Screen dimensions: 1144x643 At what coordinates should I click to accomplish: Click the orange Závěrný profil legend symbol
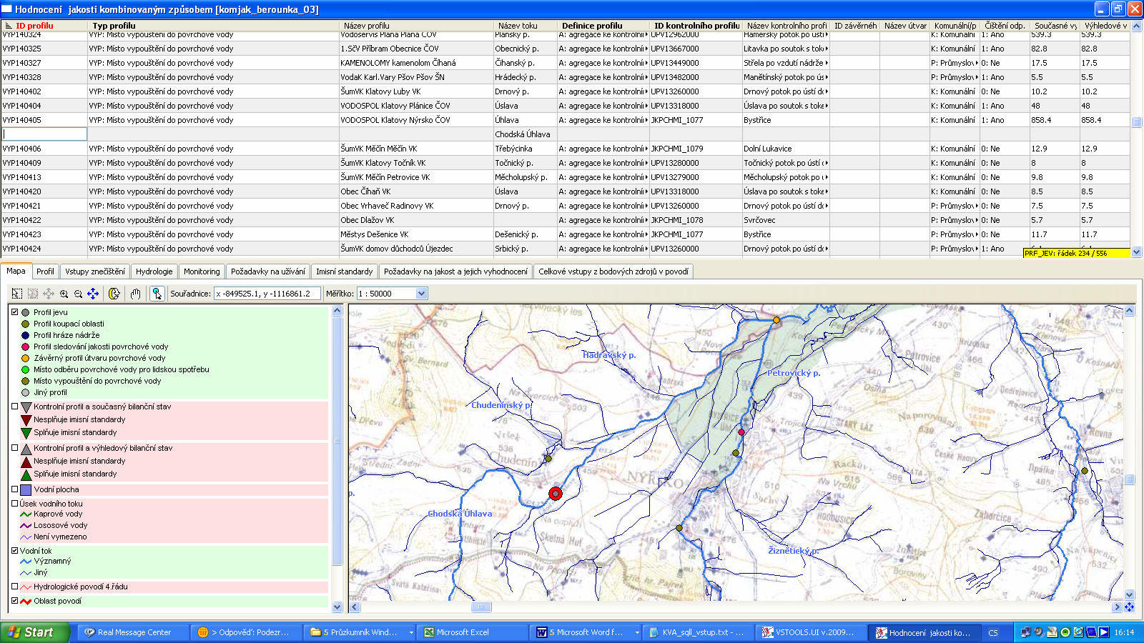[26, 358]
